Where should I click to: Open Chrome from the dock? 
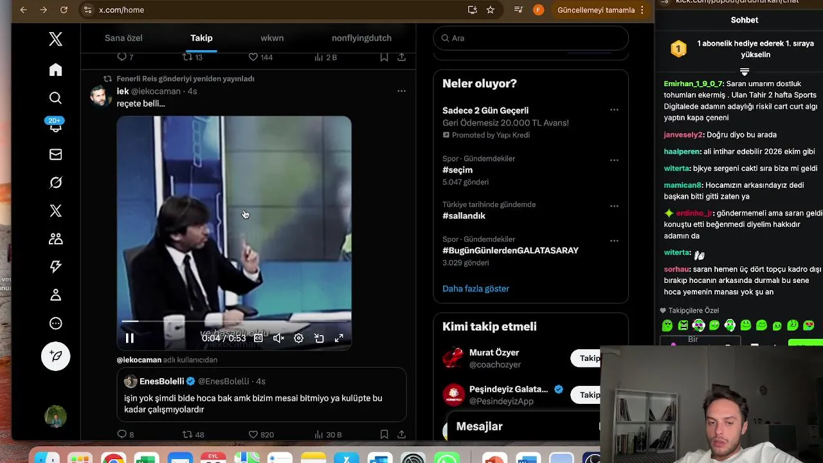coord(113,458)
